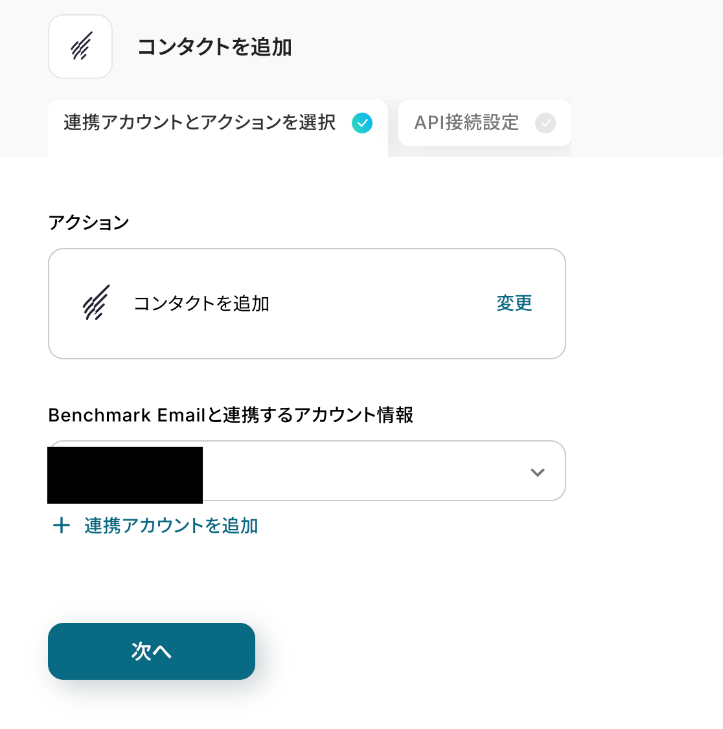Open the 連携アカウントとアクションを選択 tab
The image size is (723, 729).
200,123
